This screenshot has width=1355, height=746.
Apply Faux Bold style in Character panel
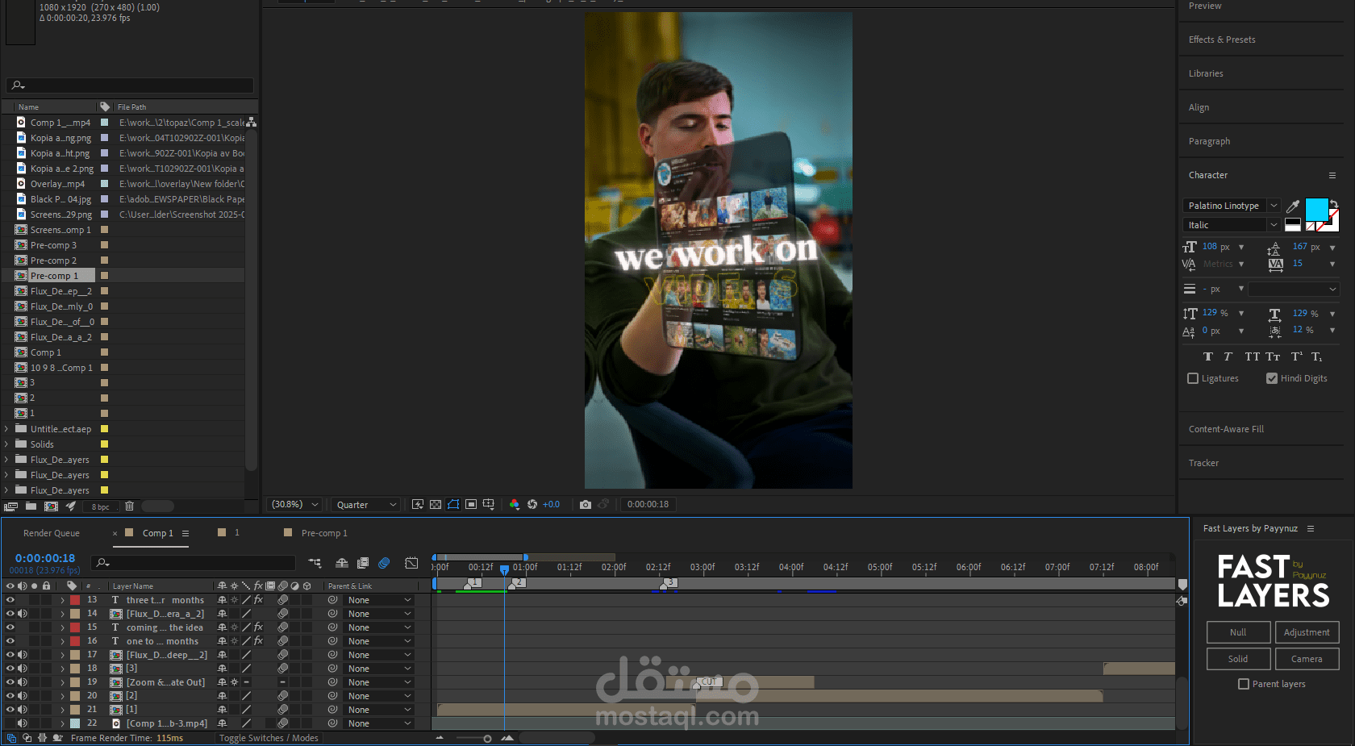(1207, 356)
